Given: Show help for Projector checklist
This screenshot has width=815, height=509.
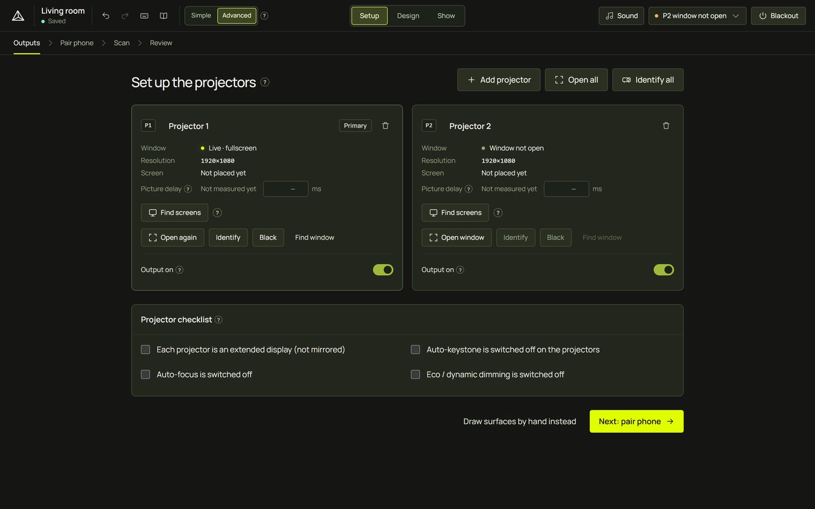Looking at the screenshot, I should pyautogui.click(x=219, y=319).
